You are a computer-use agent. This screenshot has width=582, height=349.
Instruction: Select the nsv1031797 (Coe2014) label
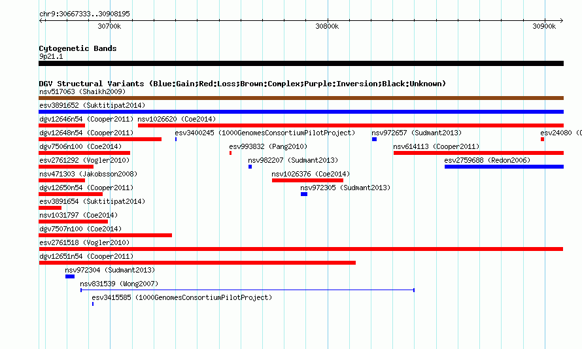[x=78, y=215]
